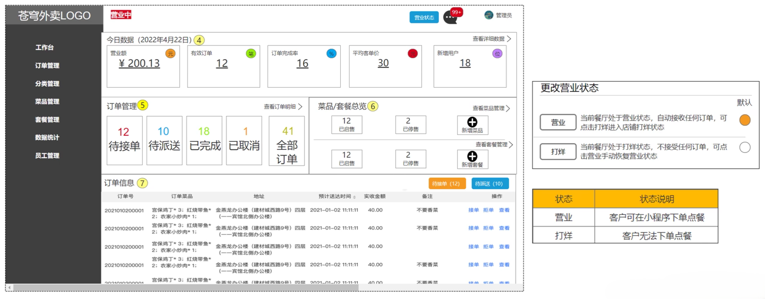Click the 待接单 card showing 12

click(124, 140)
